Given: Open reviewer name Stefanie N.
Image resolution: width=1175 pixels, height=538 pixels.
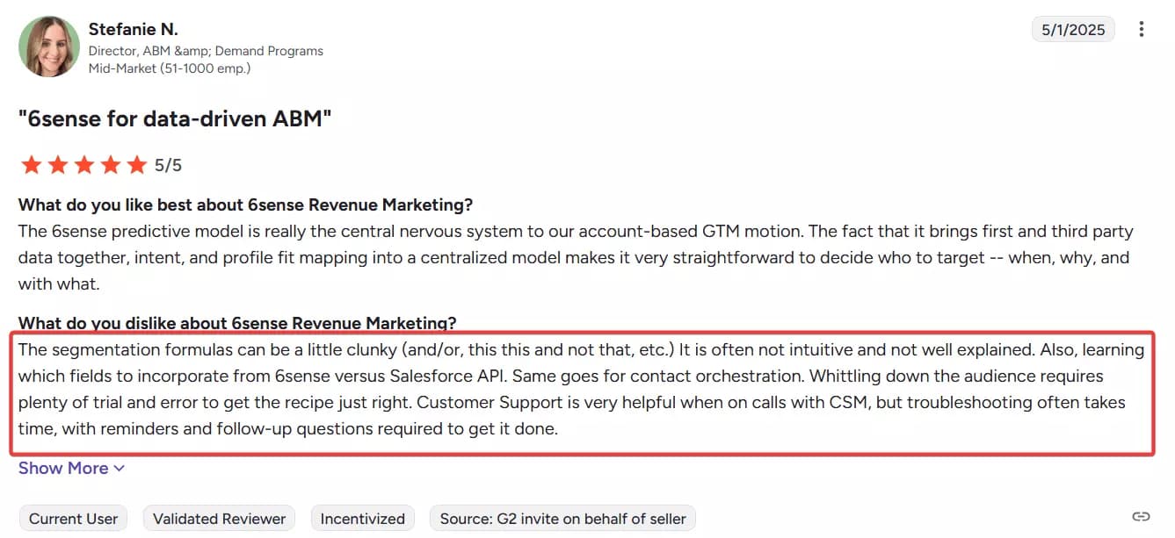Looking at the screenshot, I should [133, 30].
